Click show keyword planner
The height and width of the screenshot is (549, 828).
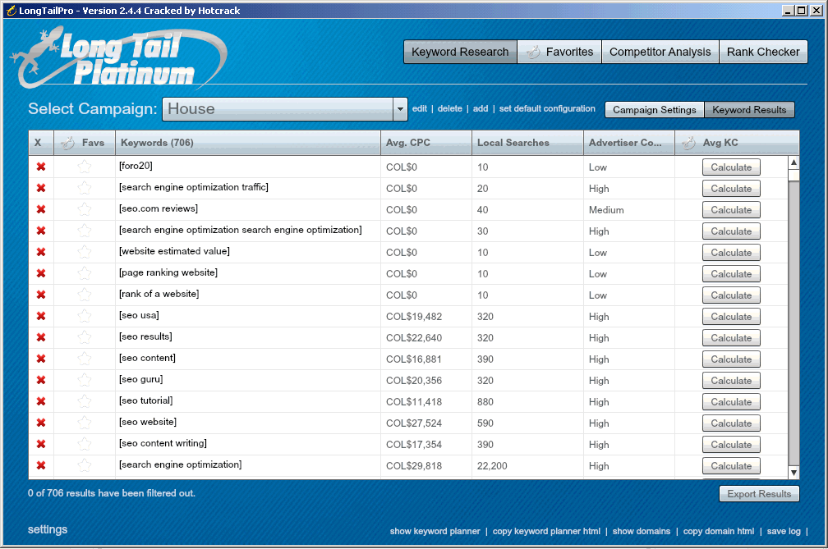point(435,531)
